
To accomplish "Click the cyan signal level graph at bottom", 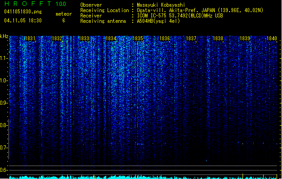I will point(143,177).
